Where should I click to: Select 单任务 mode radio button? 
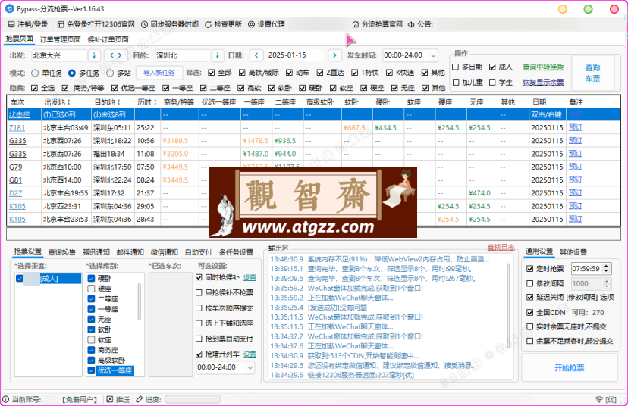[x=35, y=73]
